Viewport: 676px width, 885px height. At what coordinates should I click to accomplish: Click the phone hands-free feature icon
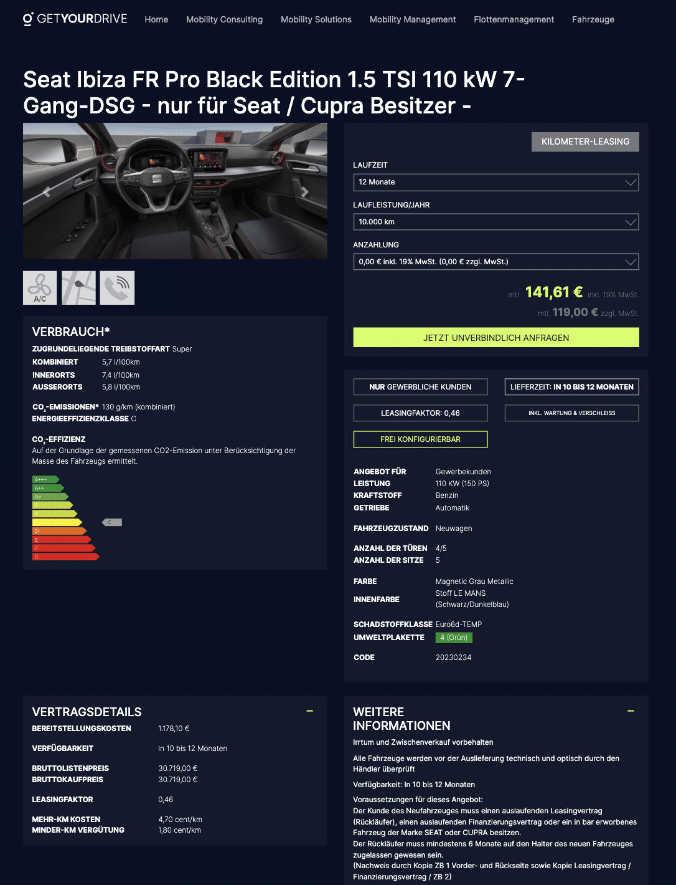click(117, 288)
